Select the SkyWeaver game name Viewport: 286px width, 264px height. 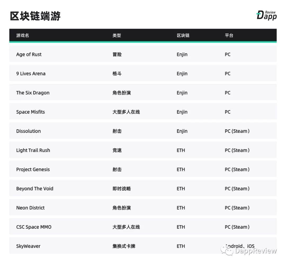tap(28, 246)
